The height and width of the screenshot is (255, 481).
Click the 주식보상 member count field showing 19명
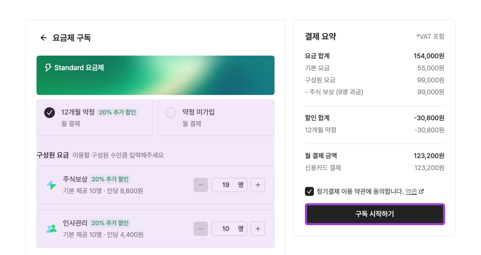coord(229,185)
